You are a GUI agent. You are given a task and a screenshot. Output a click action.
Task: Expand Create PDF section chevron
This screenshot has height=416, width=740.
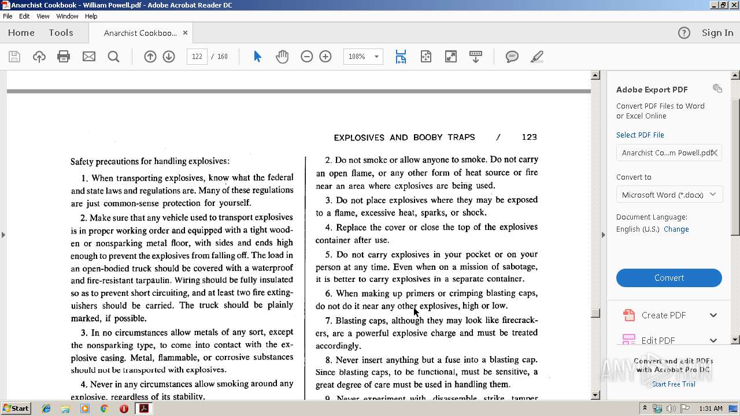713,315
